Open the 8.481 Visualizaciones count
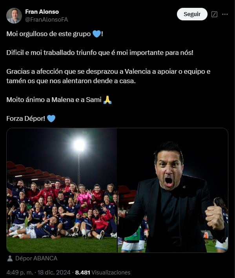The image size is (235, 278). (x=103, y=273)
